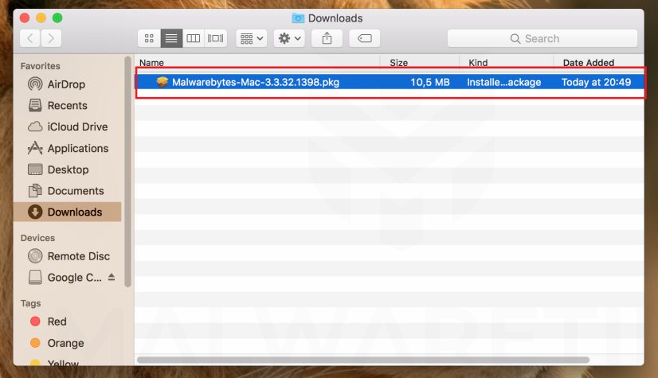Open the gear action menu

click(289, 38)
